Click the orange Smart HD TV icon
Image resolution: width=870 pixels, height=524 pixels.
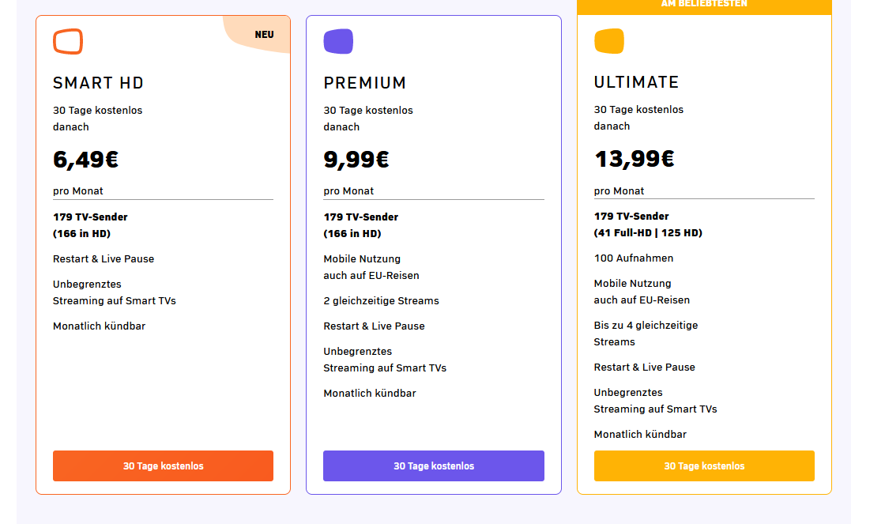coord(68,42)
